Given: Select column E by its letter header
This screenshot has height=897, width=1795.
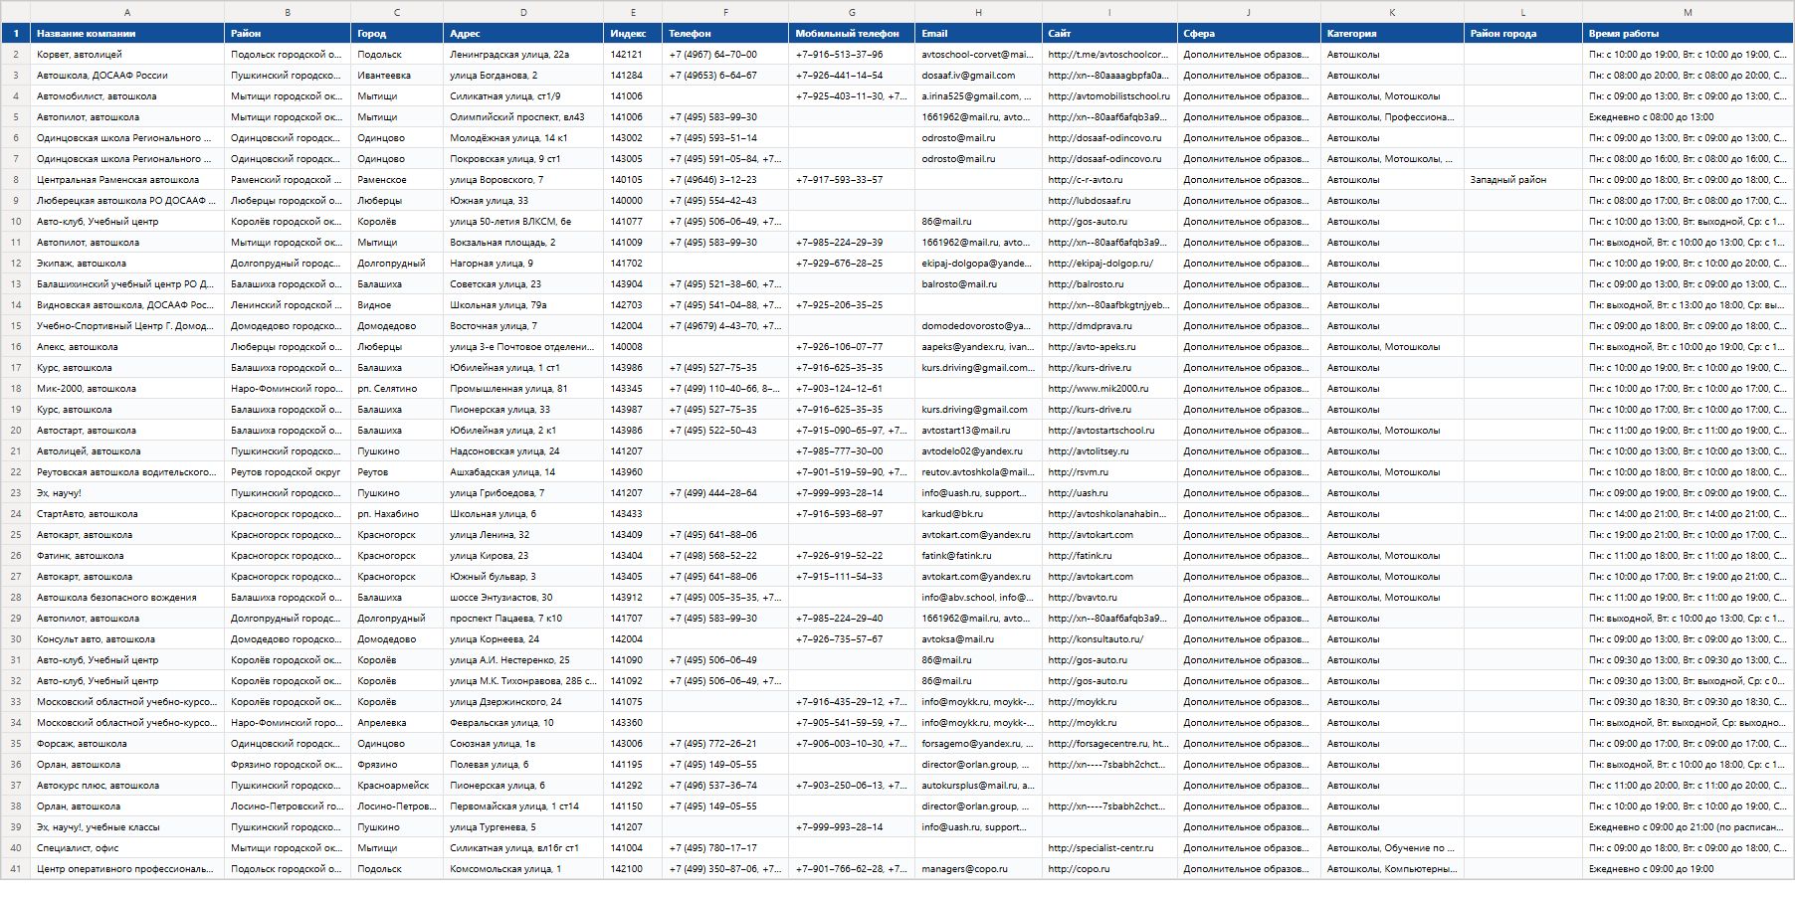Looking at the screenshot, I should click(x=633, y=12).
